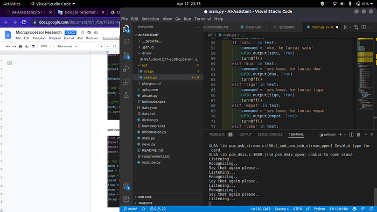Open the Terminal menu in VS Code
377x212 pixels.
[x=203, y=19]
